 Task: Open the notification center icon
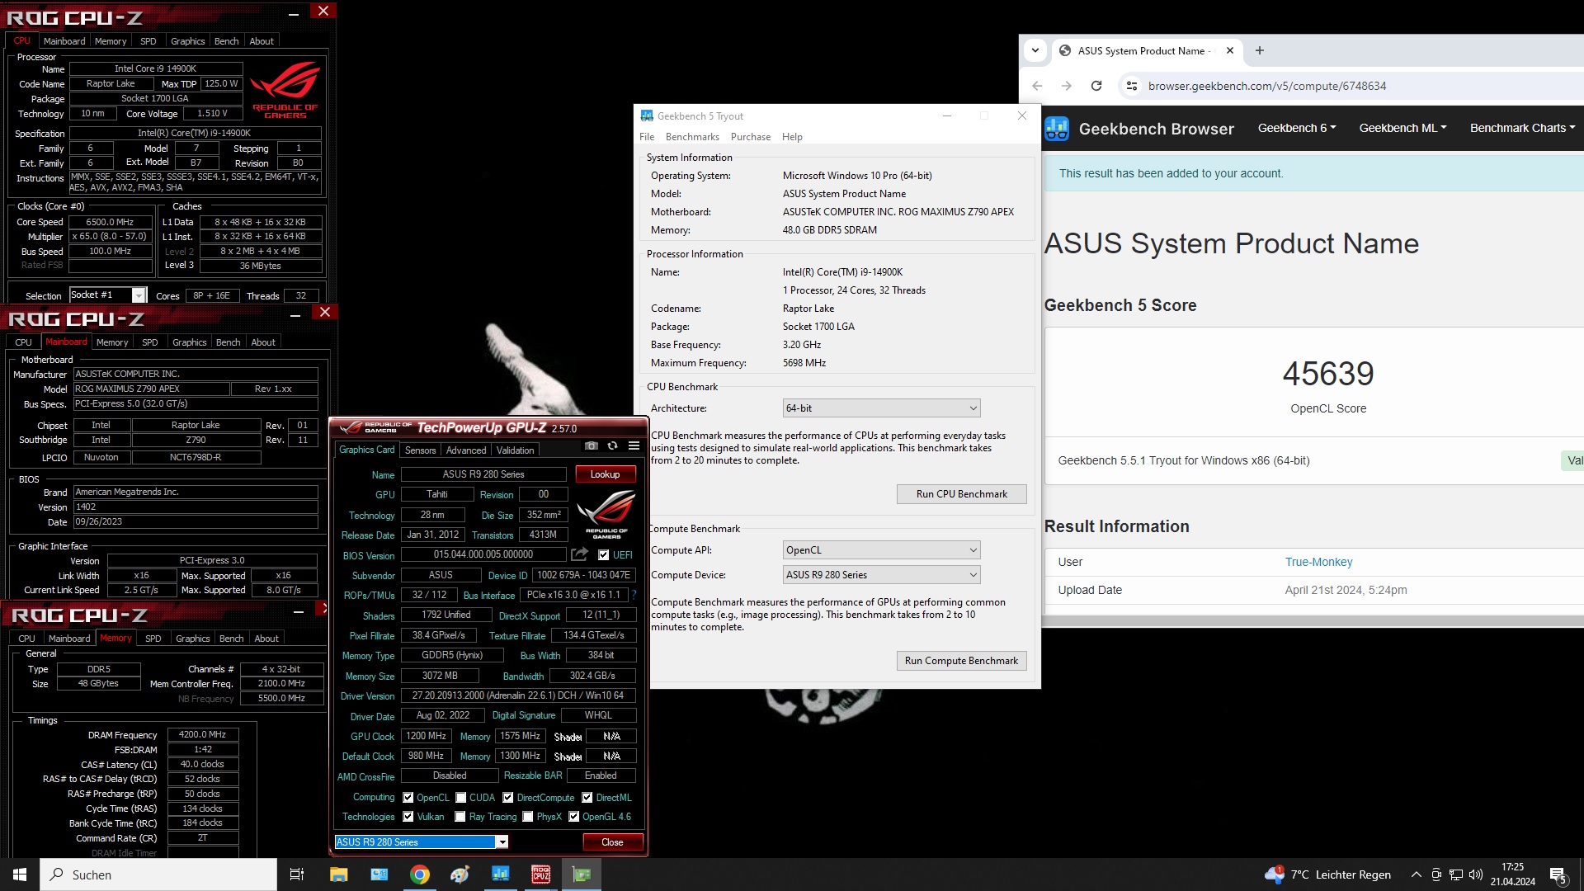(1558, 874)
